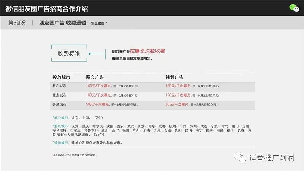Click the price 180元/千次曝光
304x171 pixels.
tap(178, 86)
